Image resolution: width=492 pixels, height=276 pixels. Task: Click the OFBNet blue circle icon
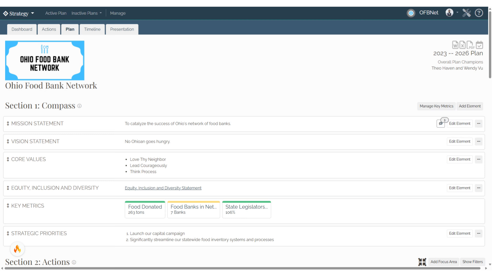click(x=411, y=13)
